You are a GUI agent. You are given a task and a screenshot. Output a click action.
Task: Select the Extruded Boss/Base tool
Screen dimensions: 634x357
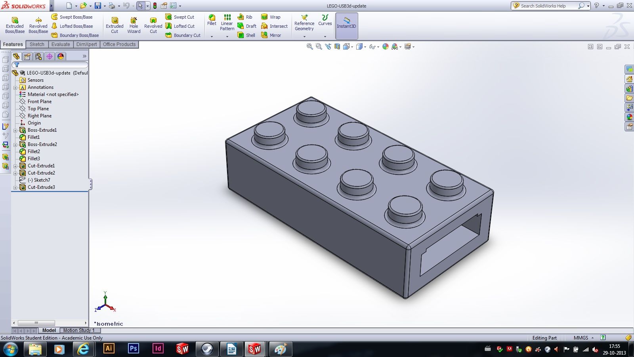15,24
